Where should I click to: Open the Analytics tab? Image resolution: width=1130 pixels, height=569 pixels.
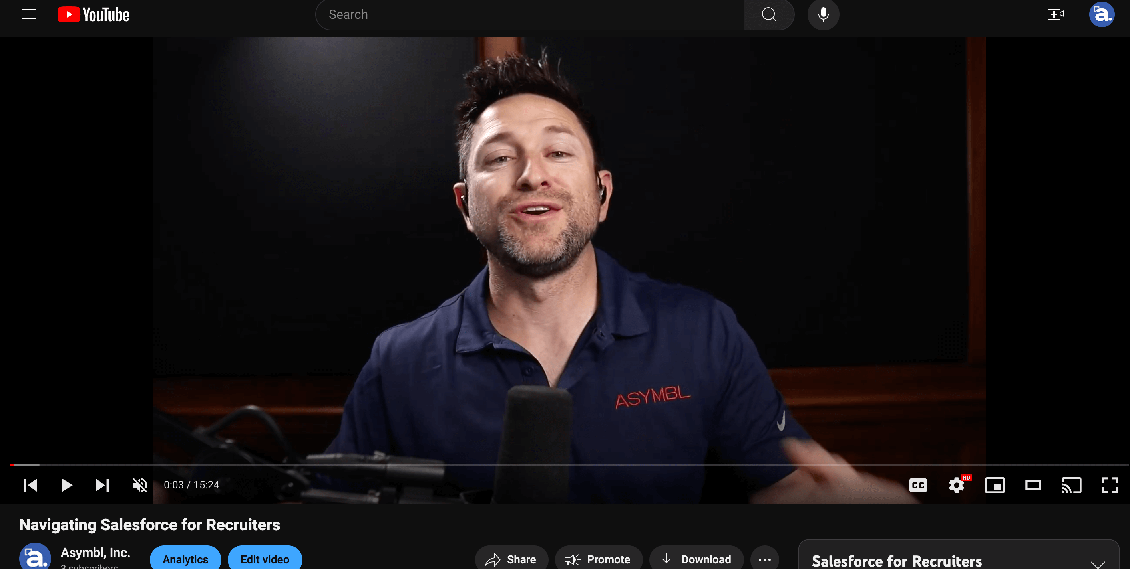pos(185,559)
